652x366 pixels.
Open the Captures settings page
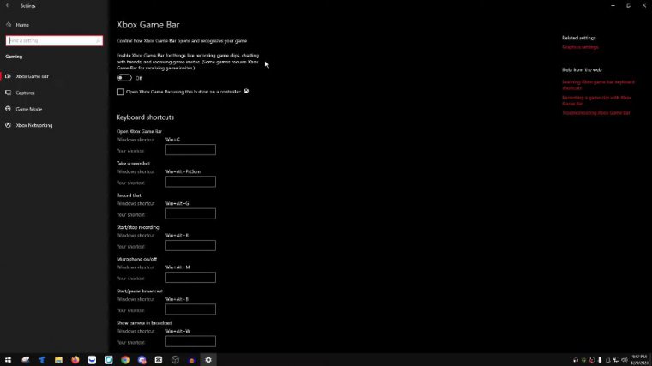pyautogui.click(x=26, y=93)
